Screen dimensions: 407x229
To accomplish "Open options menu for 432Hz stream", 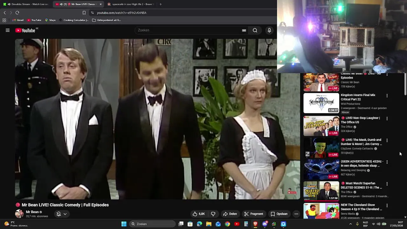I will 387,162.
